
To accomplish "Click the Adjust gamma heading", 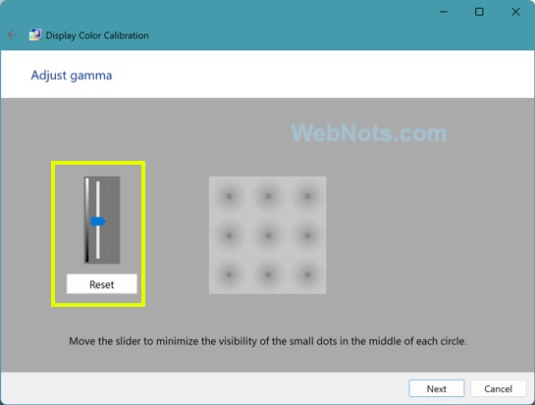I will [72, 76].
